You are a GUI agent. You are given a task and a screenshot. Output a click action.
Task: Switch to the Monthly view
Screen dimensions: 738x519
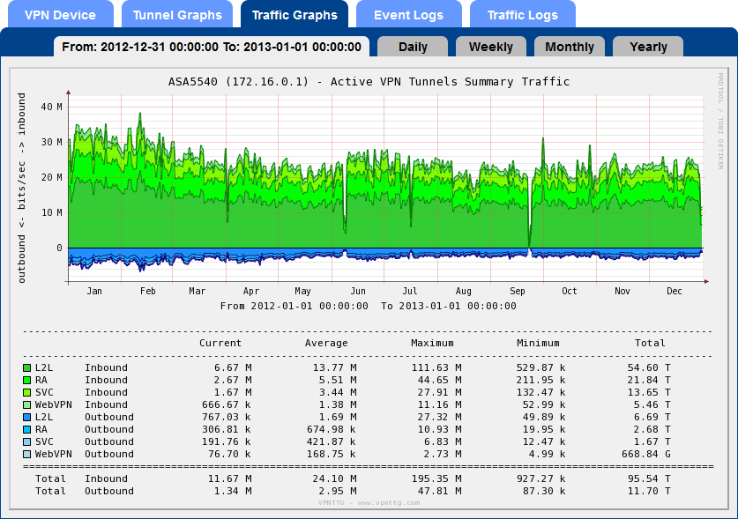pyautogui.click(x=570, y=47)
